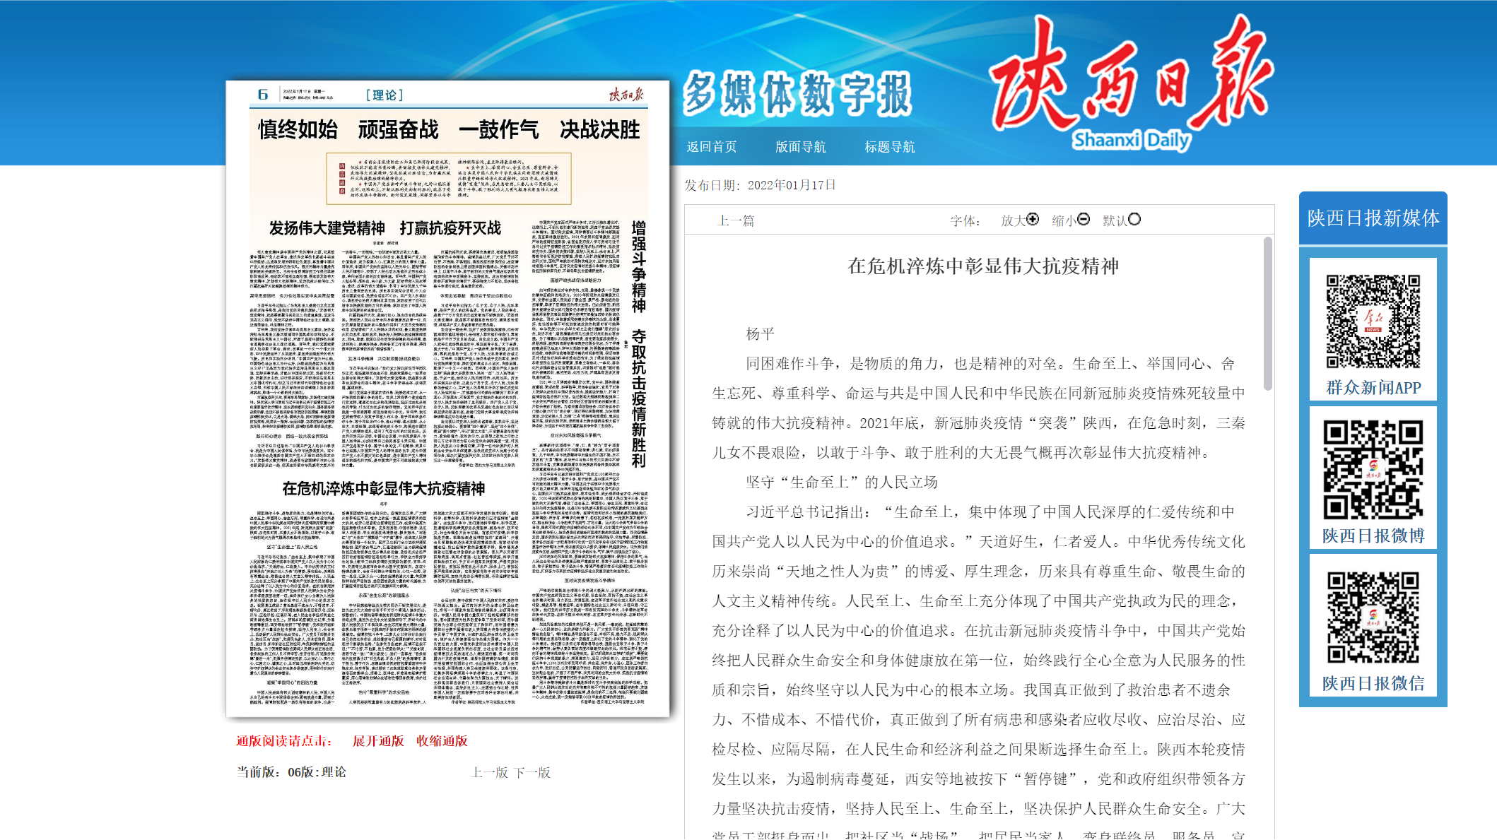Click the 陕西日报微博 QR code
This screenshot has height=840, width=1497.
pos(1373,470)
